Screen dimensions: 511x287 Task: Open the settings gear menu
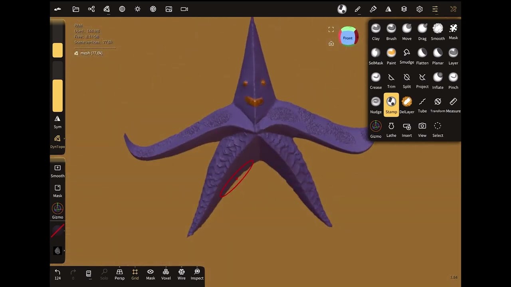420,9
